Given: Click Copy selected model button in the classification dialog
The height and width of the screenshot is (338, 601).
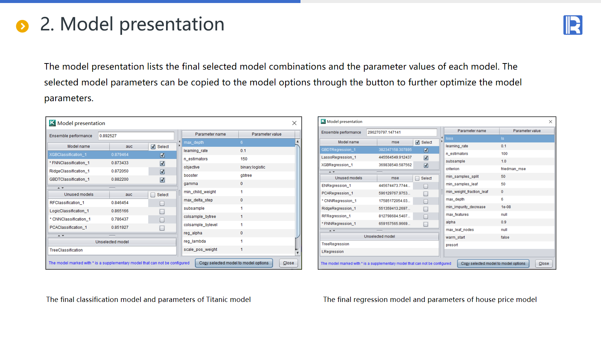Looking at the screenshot, I should tap(234, 263).
